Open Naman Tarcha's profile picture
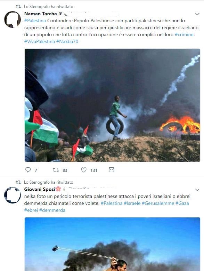The height and width of the screenshot is (271, 204). pos(13,19)
